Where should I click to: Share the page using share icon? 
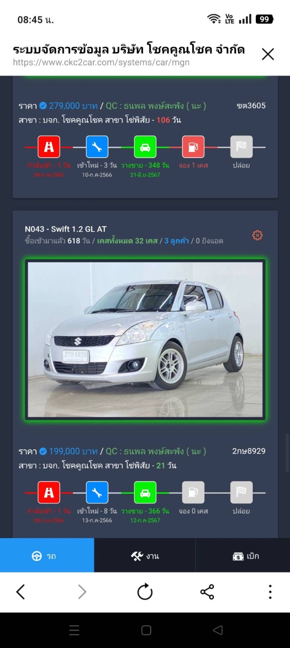pos(207,592)
